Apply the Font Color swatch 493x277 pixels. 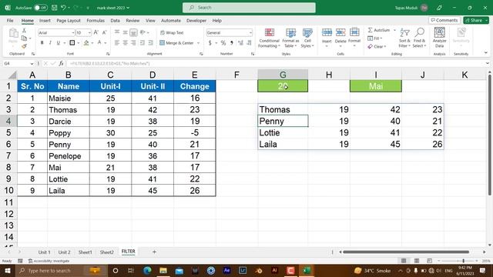tap(99, 43)
